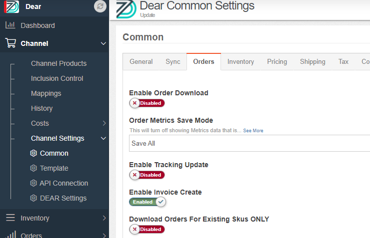Select Channel Settings in sidebar

(x=57, y=138)
